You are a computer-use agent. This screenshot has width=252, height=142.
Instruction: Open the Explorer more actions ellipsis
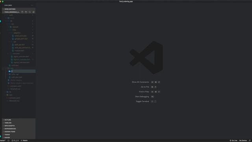tap(32, 5)
